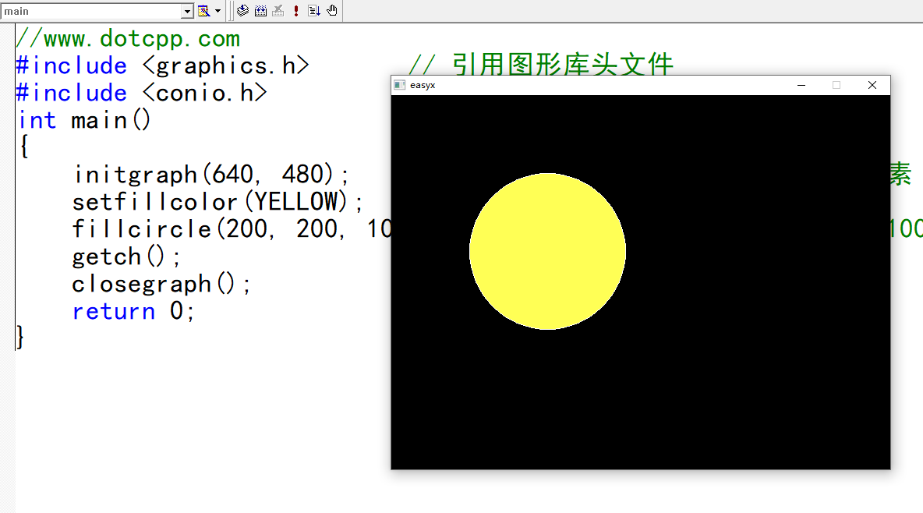Image resolution: width=923 pixels, height=513 pixels.
Task: Minimize the easyx graphics window
Action: pyautogui.click(x=801, y=85)
